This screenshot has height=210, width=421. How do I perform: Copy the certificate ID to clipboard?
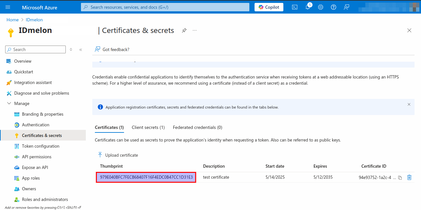pos(400,178)
